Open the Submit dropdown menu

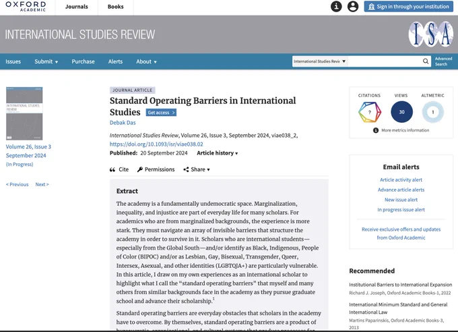click(46, 61)
